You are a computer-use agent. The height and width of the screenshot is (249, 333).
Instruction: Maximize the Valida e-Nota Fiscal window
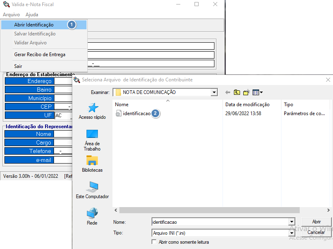click(197, 4)
